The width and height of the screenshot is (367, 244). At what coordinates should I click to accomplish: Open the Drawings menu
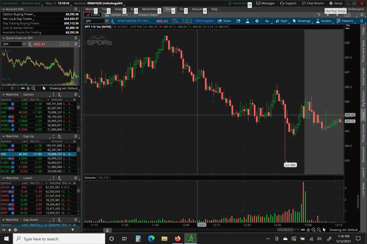(x=302, y=21)
